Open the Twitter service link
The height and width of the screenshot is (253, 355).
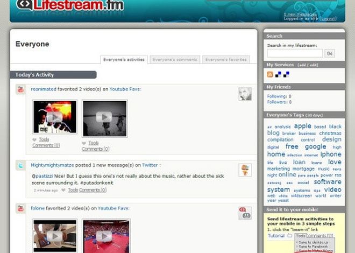coord(150,165)
